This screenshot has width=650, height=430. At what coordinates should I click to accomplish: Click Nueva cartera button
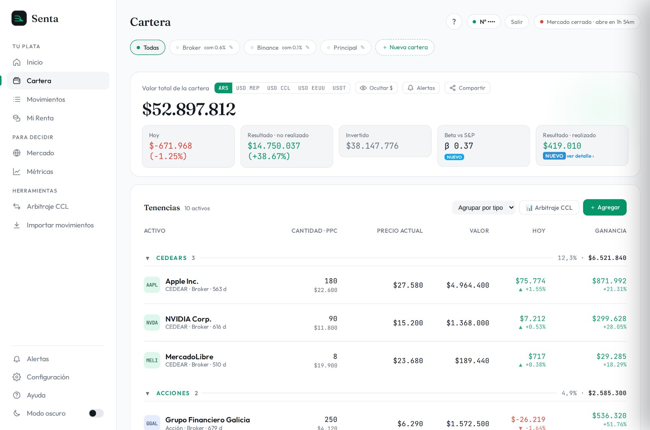[x=405, y=47]
